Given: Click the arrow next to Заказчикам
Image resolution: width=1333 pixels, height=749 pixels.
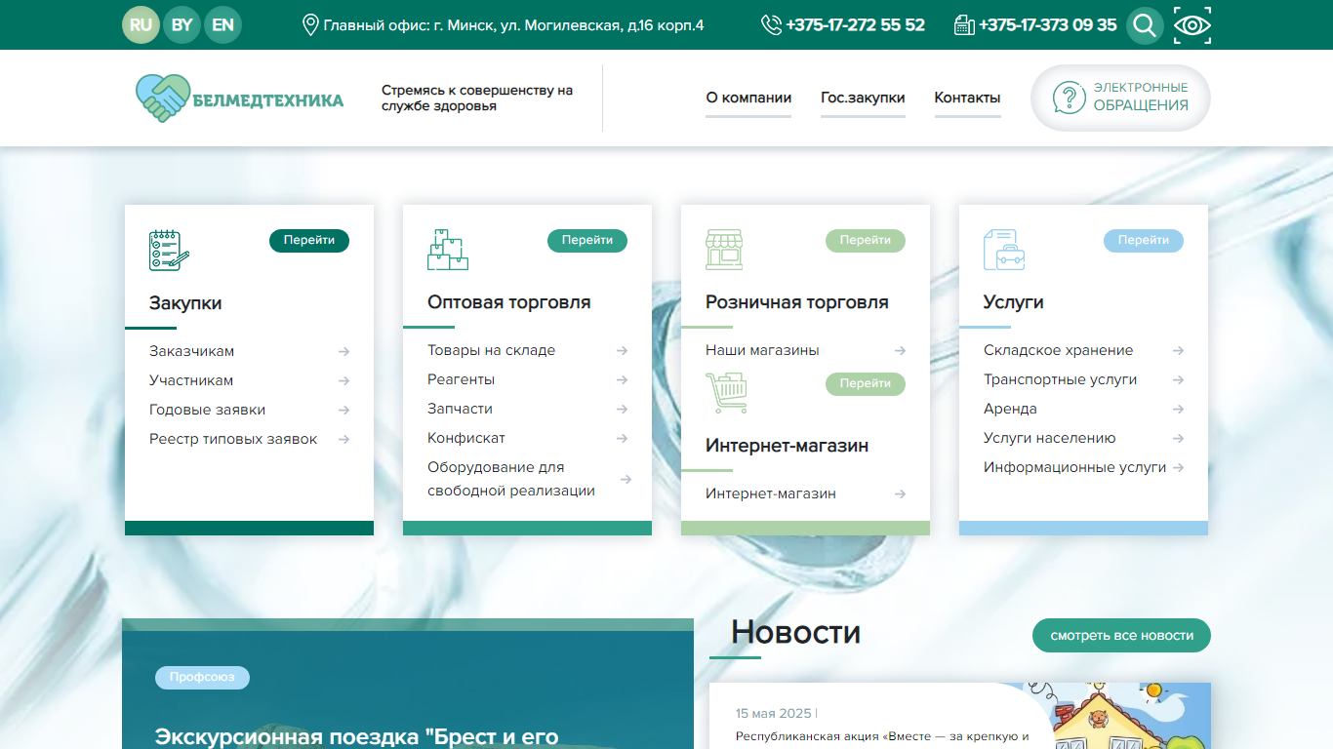Looking at the screenshot, I should pos(344,352).
